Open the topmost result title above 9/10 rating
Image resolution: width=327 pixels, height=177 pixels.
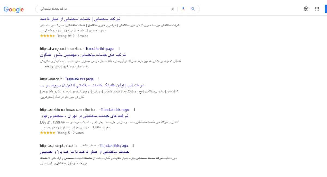pos(80,19)
